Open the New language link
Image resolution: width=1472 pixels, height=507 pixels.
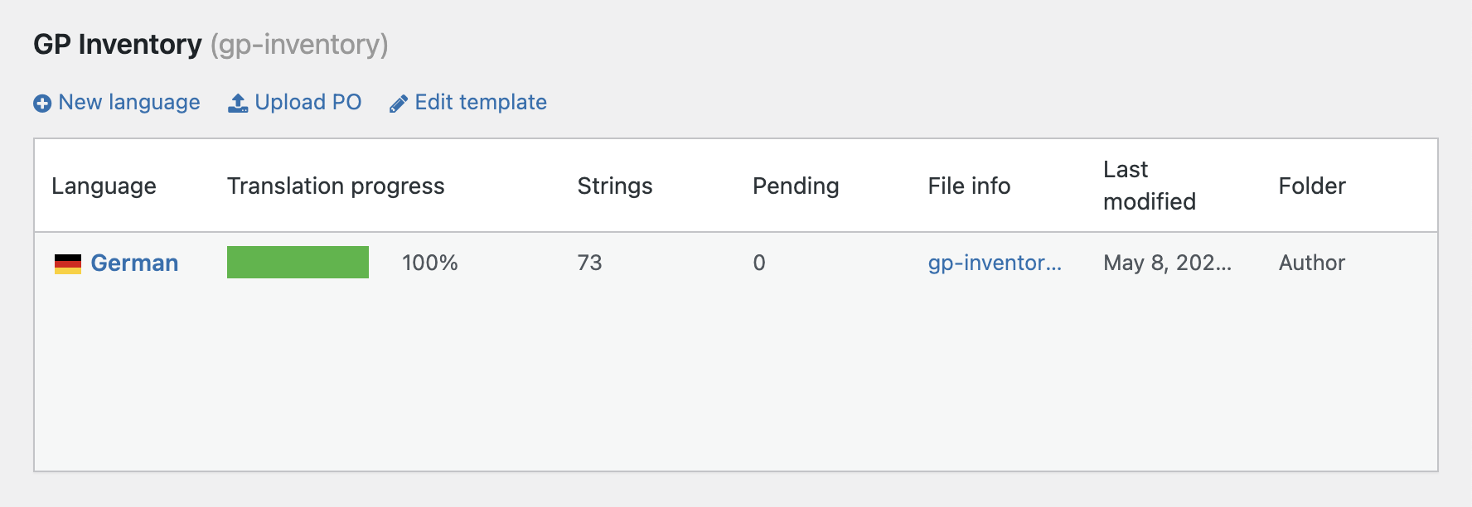(129, 102)
